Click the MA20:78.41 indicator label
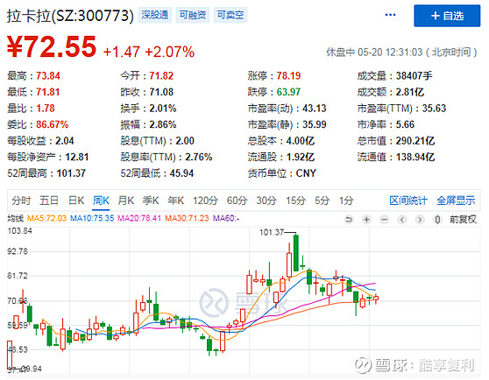This screenshot has height=380, width=489. click(x=139, y=218)
